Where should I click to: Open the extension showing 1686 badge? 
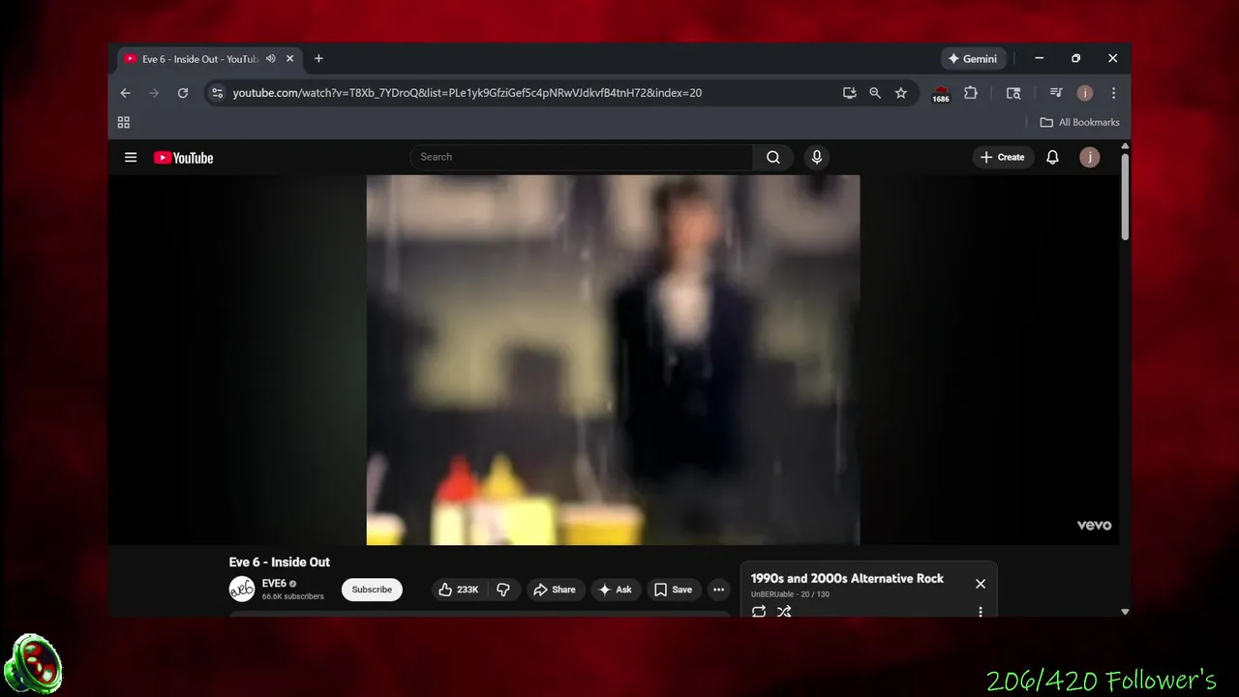[x=941, y=94]
